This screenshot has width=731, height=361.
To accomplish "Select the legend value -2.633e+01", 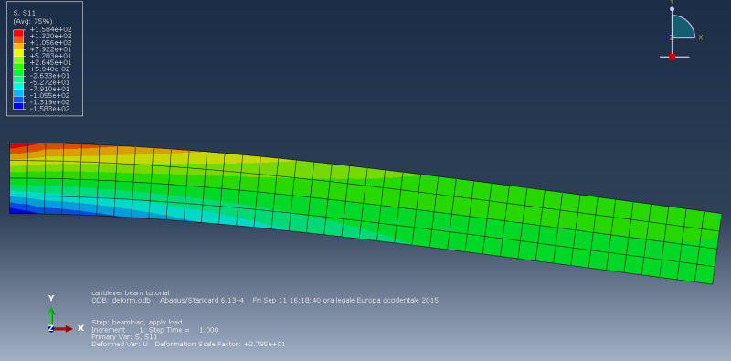I will click(x=50, y=76).
